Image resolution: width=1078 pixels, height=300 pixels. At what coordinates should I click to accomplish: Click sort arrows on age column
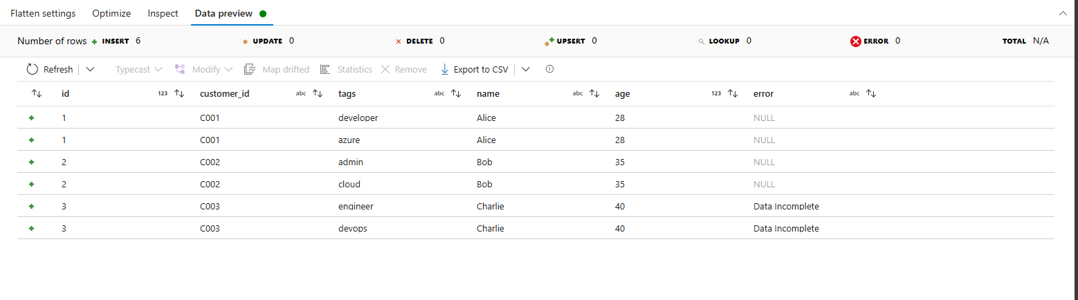click(x=733, y=94)
